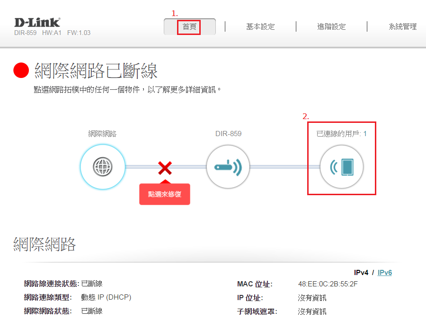Click the 網際網路 label above the globe
The height and width of the screenshot is (319, 426).
pyautogui.click(x=102, y=134)
